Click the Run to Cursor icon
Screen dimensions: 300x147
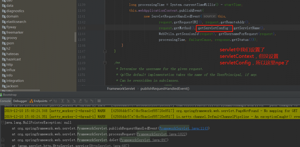click(91, 101)
